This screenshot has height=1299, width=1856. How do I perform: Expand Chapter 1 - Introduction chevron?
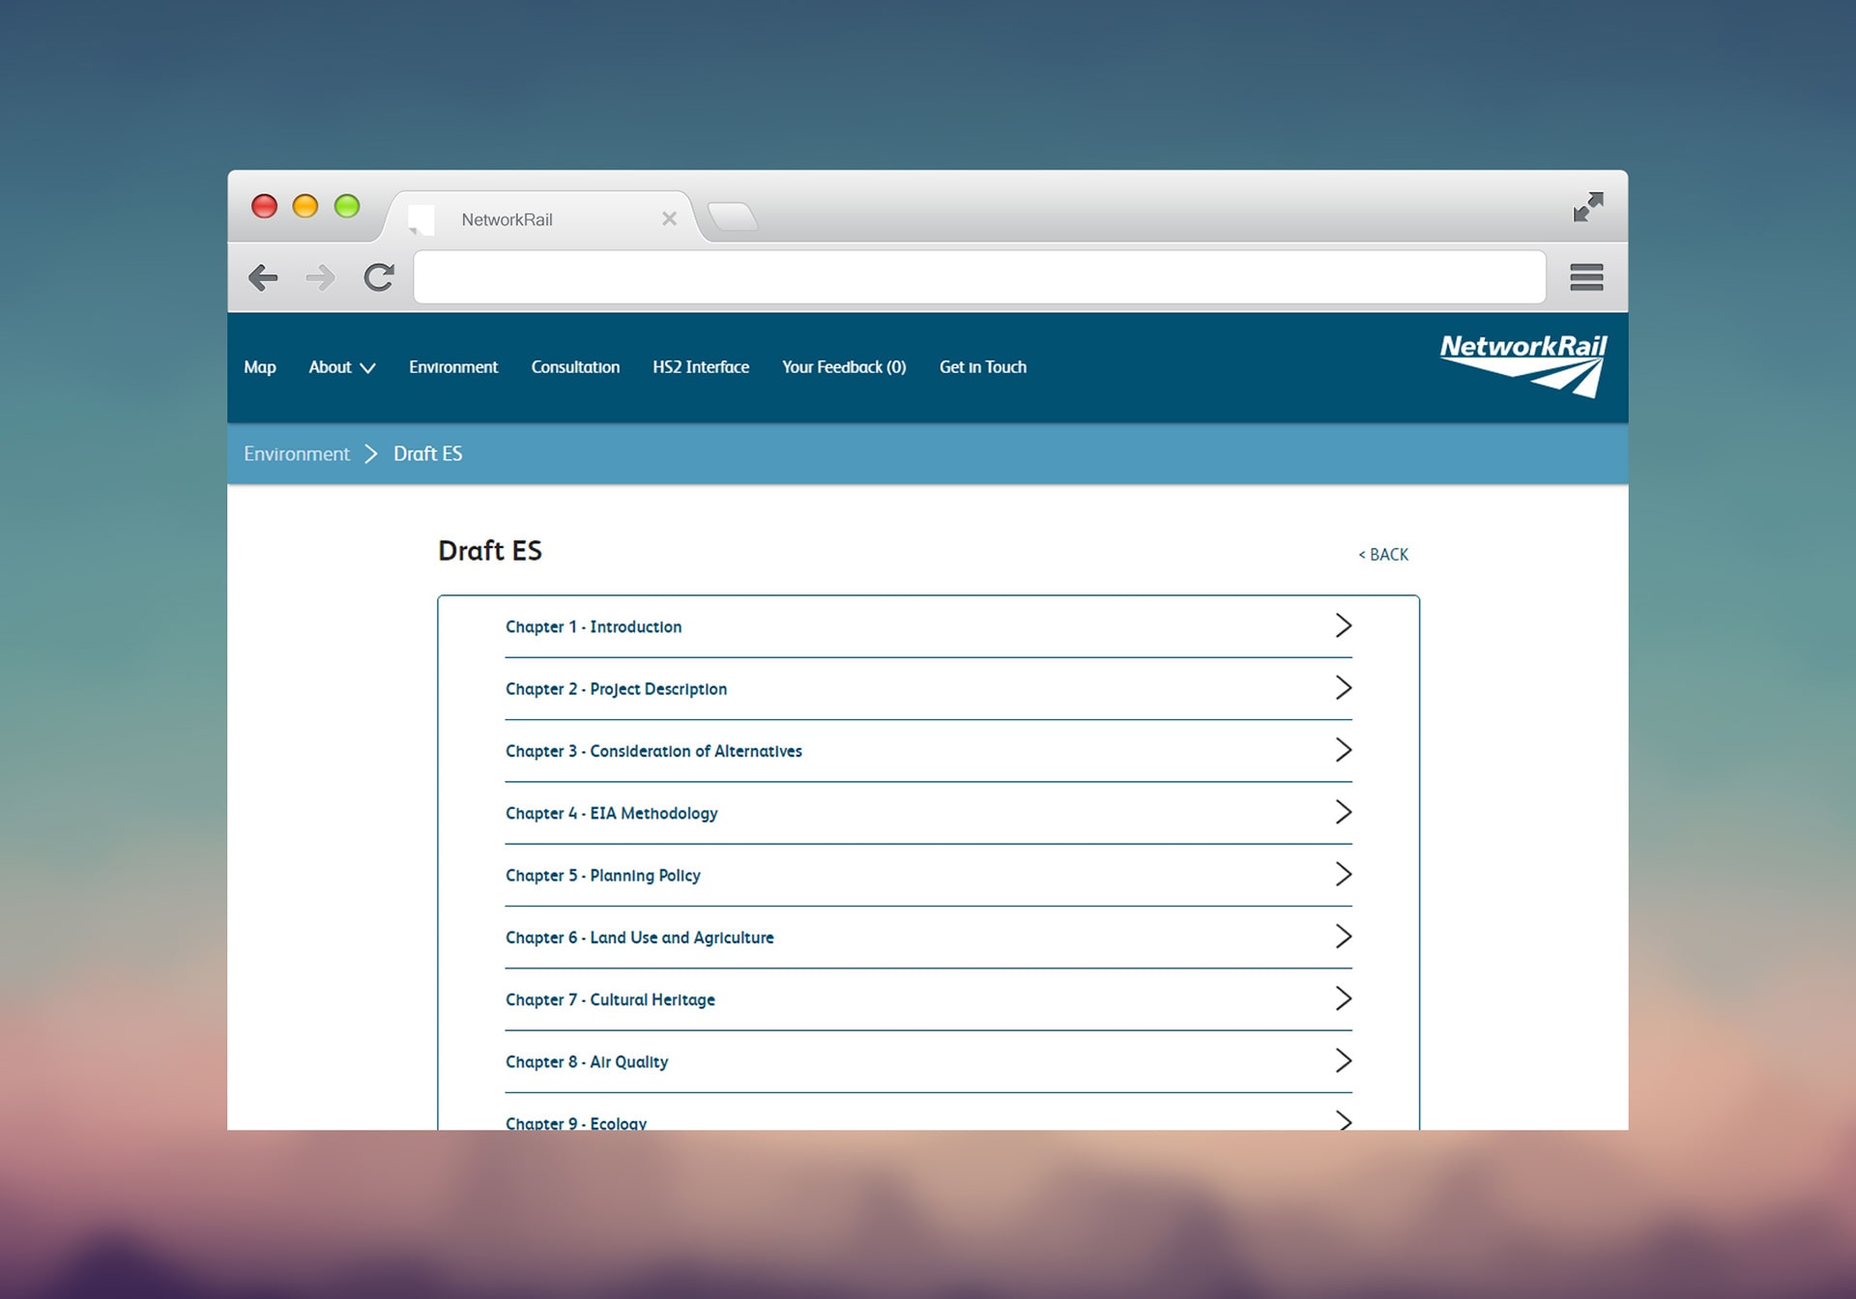(1343, 625)
